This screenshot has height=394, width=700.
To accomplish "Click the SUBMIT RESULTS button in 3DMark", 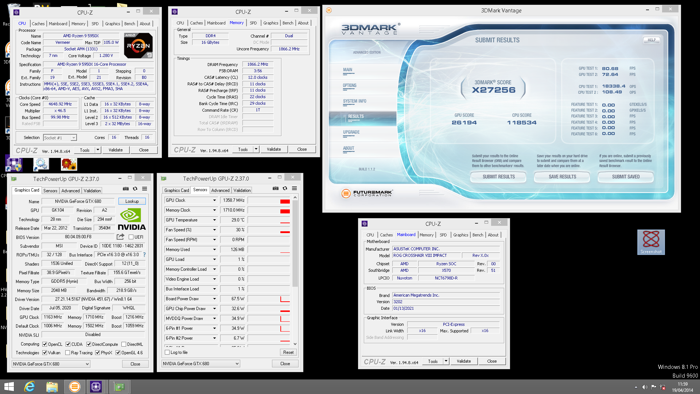I will [498, 177].
